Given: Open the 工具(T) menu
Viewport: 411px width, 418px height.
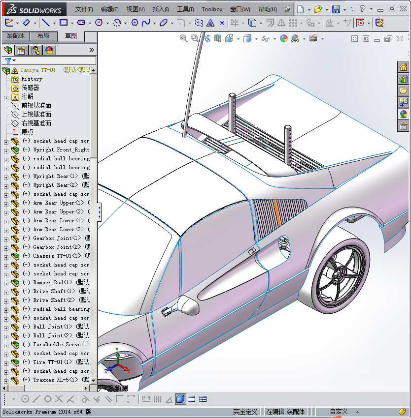Looking at the screenshot, I should 185,9.
